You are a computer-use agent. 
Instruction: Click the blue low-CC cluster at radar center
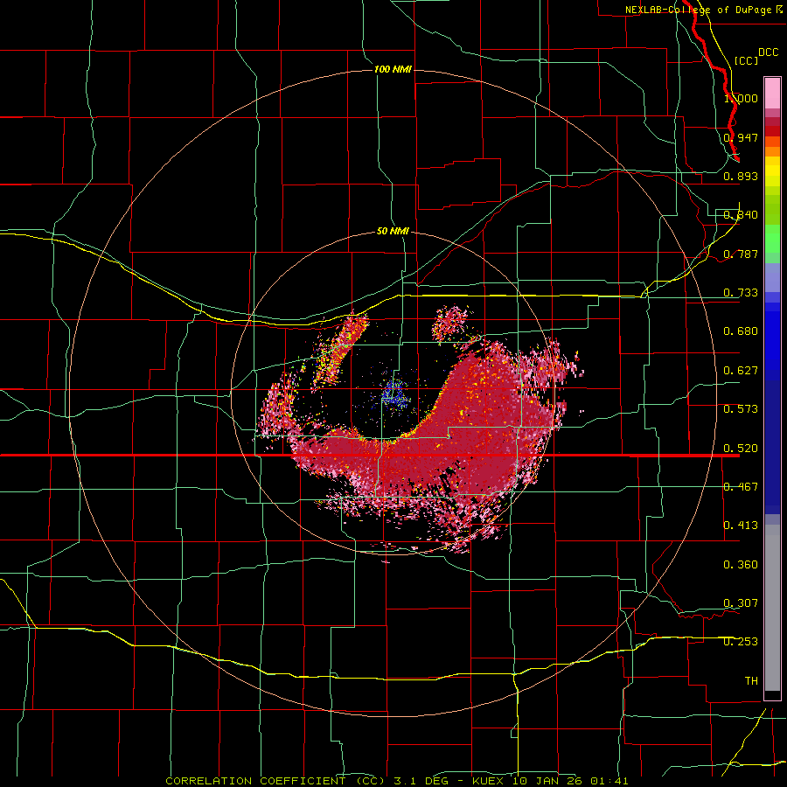[395, 393]
